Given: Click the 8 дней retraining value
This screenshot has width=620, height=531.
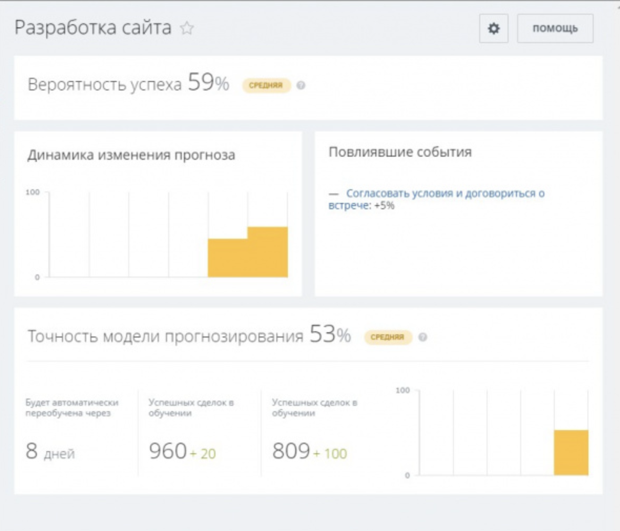Looking at the screenshot, I should pyautogui.click(x=50, y=451).
